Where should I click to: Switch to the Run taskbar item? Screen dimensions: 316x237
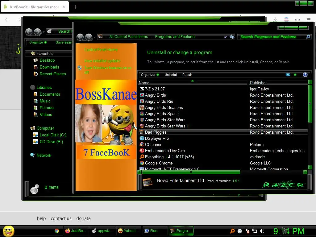coord(155,231)
